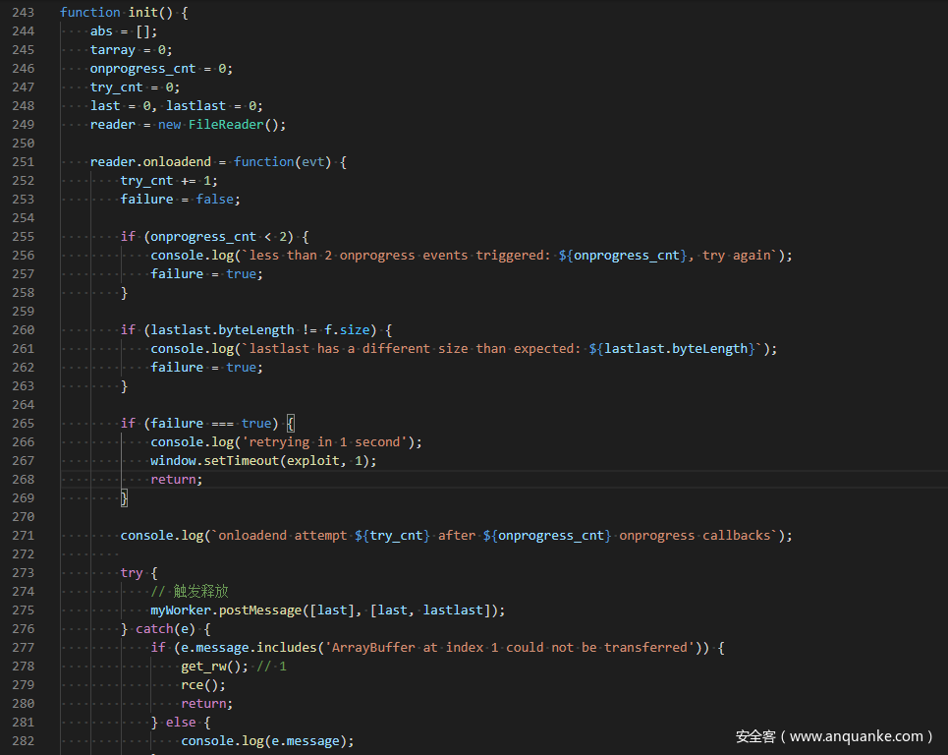Click the closing brace on line 269
Image resolution: width=948 pixels, height=755 pixels.
click(125, 498)
